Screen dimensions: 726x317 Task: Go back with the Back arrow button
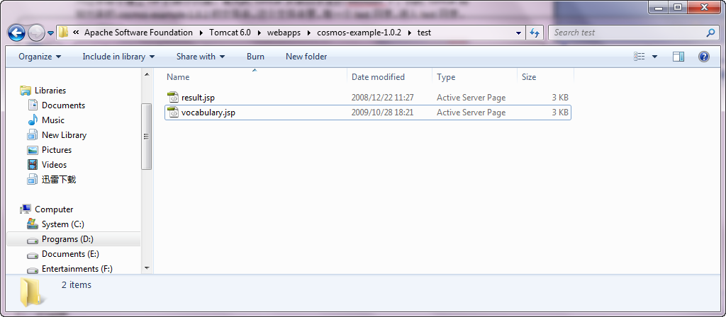tap(17, 33)
